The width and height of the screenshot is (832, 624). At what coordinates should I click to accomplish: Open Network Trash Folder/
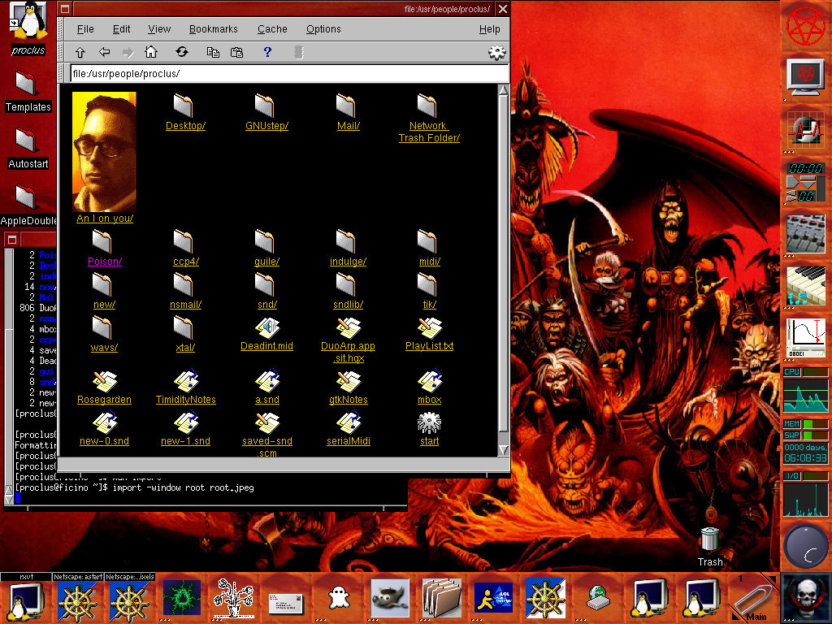pos(429,132)
